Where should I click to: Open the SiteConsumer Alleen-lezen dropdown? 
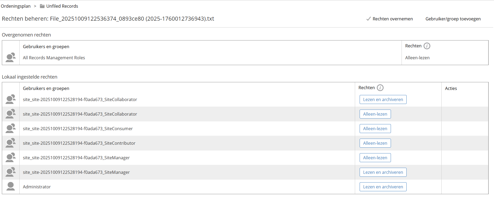[375, 129]
